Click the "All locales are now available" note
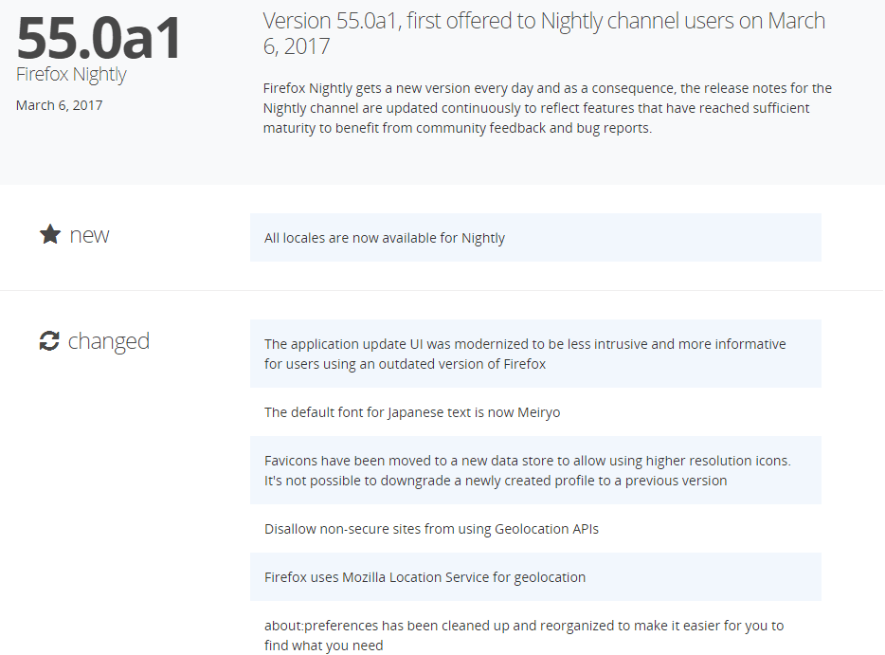Image resolution: width=885 pixels, height=655 pixels. (385, 238)
